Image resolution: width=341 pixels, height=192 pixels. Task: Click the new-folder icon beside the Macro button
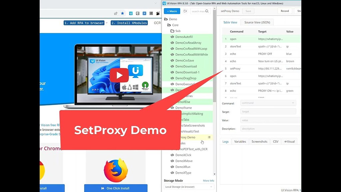click(x=185, y=11)
